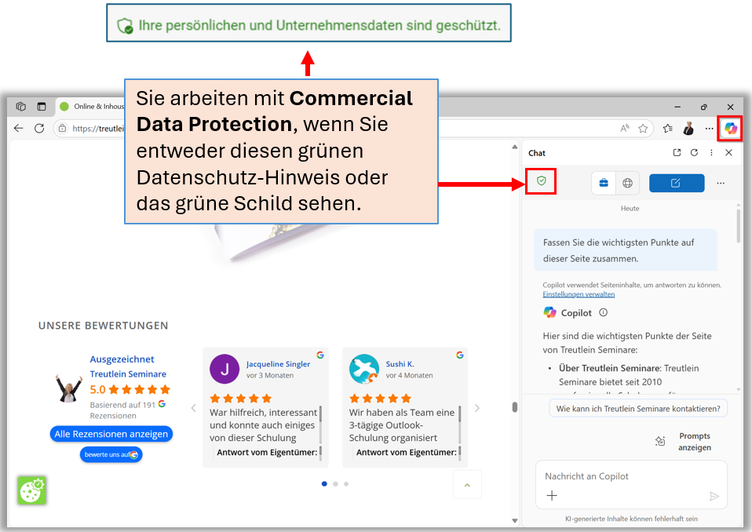
Task: Switch to the Online & Inhouse tab
Action: point(91,107)
